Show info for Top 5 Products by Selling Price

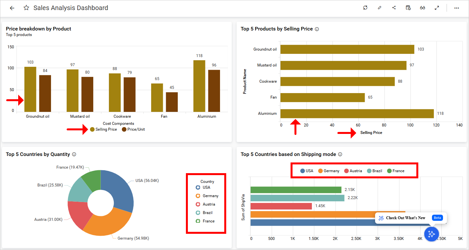tap(317, 29)
